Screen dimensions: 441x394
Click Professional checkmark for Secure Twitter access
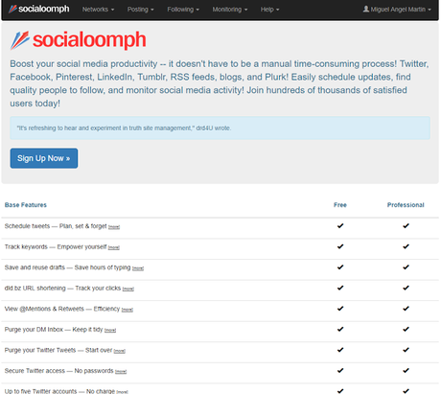(406, 370)
